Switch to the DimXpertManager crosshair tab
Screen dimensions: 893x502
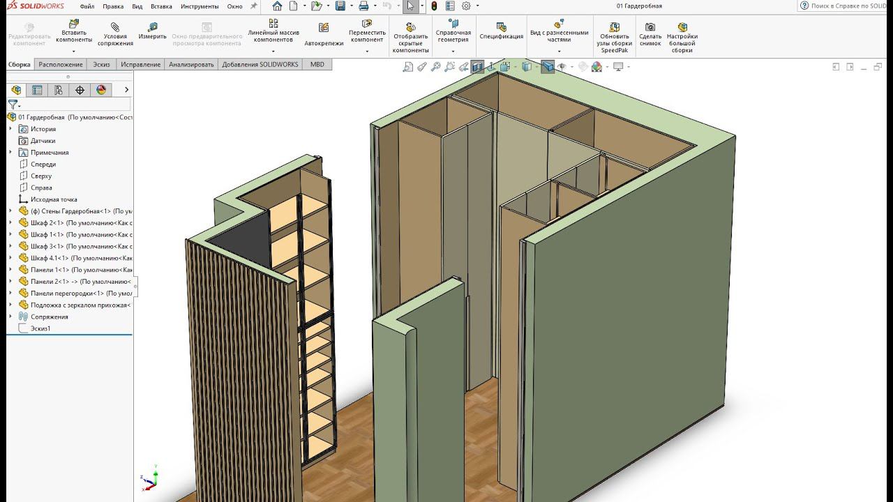tap(80, 90)
